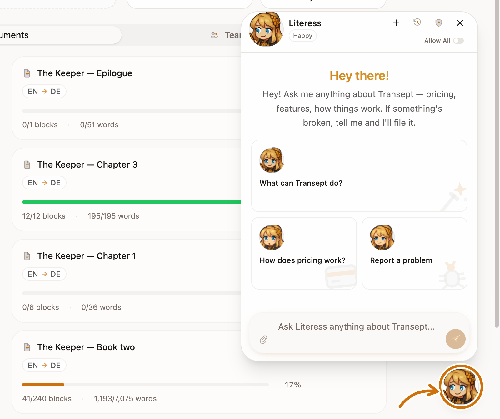This screenshot has height=419, width=500.
Task: Start a new chat with the plus icon
Action: pos(396,23)
